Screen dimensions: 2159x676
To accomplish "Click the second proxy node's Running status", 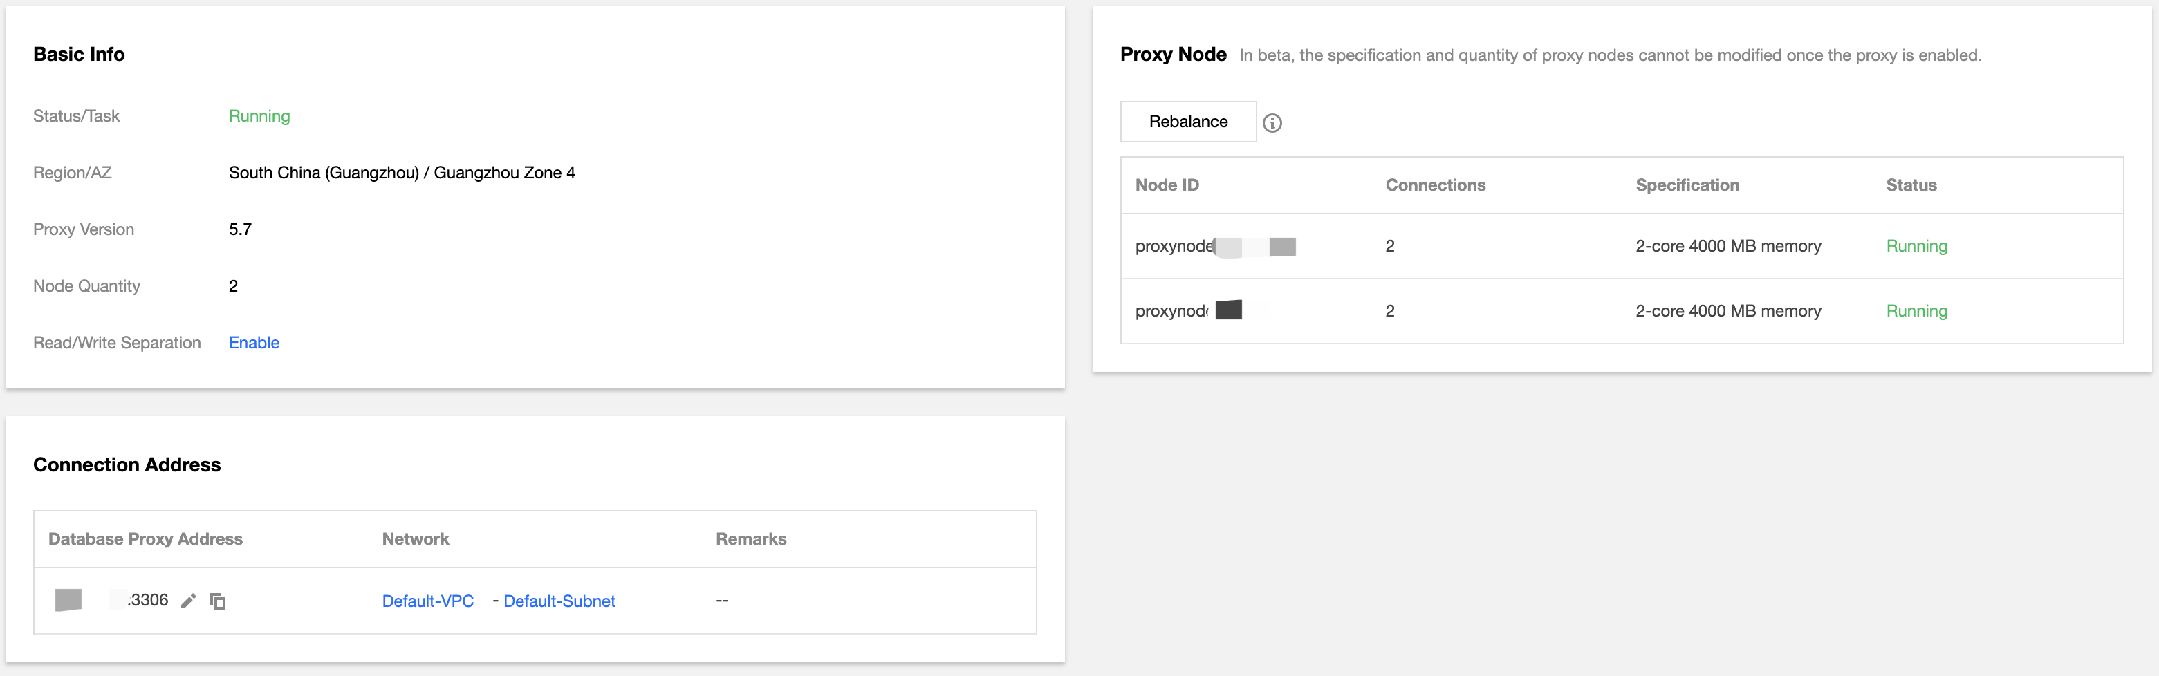I will pos(1917,311).
